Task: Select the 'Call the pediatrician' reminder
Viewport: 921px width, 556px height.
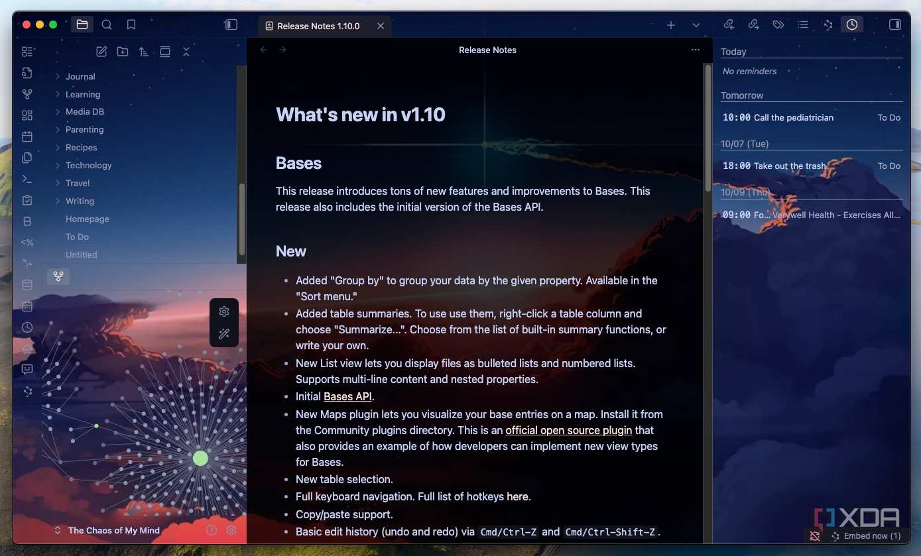Action: coord(812,117)
